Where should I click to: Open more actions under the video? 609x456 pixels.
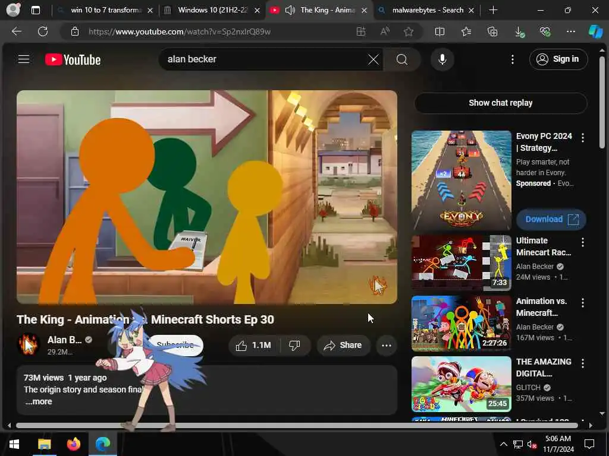click(387, 345)
